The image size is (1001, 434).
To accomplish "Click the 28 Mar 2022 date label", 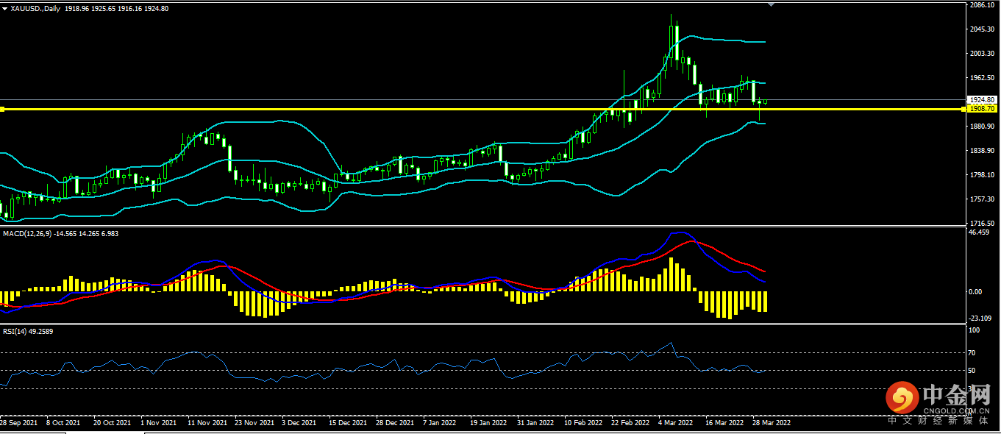I will (770, 423).
